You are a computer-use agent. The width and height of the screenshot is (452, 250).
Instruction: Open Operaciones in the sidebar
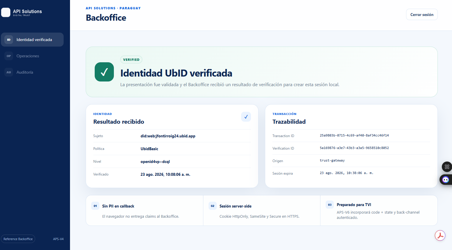32,56
